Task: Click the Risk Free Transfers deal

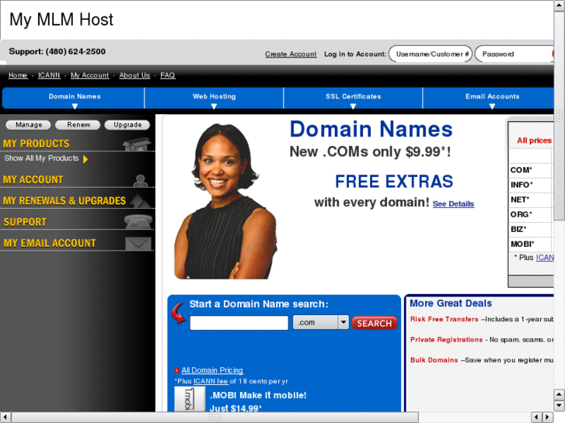Action: (x=445, y=319)
